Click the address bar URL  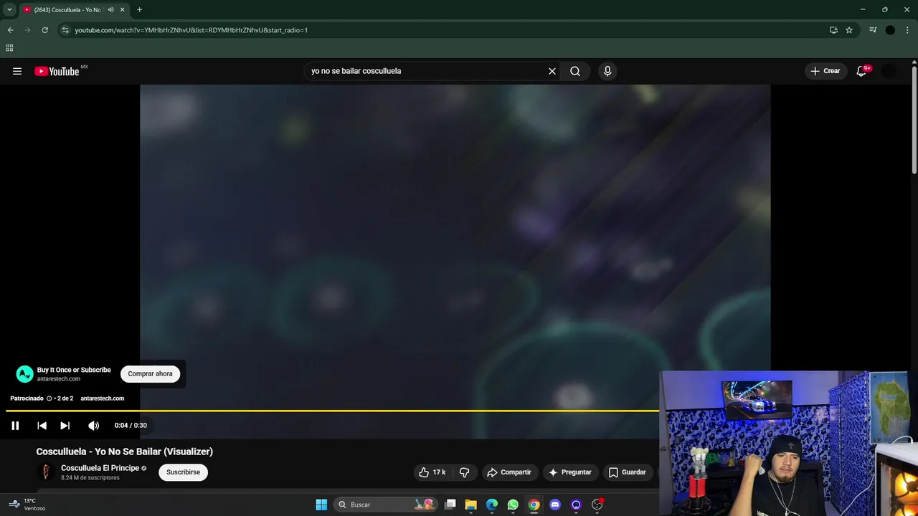point(191,30)
